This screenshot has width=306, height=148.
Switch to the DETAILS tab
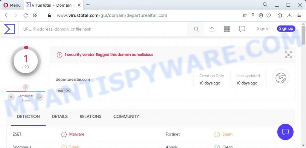click(x=60, y=116)
